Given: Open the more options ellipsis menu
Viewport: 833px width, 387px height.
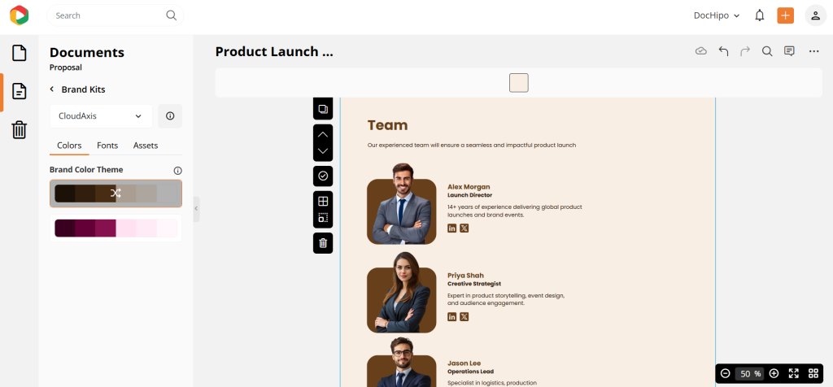Looking at the screenshot, I should [813, 51].
